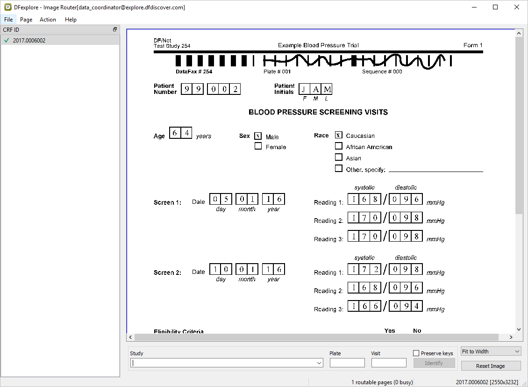Screen dimensions: 528x387
Task: Tick the African American race checkbox
Action: click(x=339, y=146)
